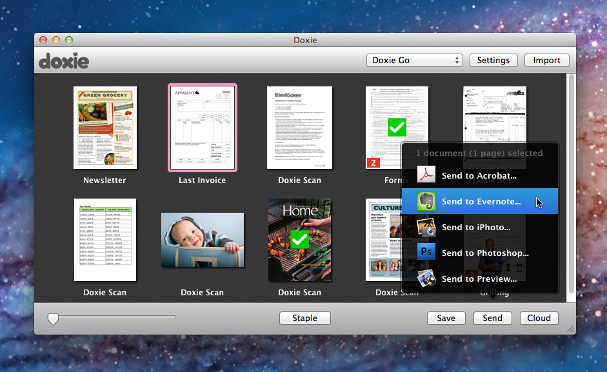
Task: Click the Adobe Acrobat icon in popup
Action: [x=426, y=175]
